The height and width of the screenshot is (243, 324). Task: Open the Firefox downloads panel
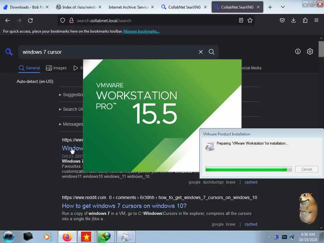coord(293,20)
